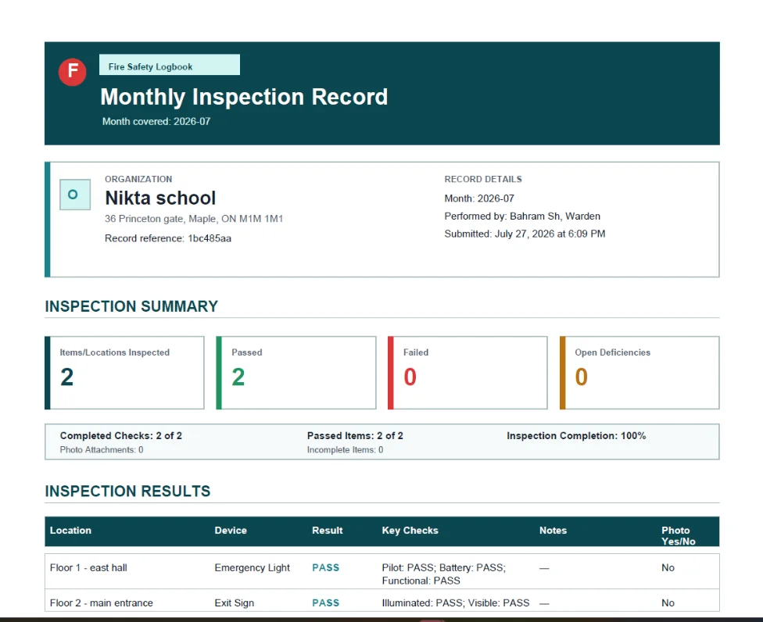Select Passed Items: 2 of 2

point(355,436)
